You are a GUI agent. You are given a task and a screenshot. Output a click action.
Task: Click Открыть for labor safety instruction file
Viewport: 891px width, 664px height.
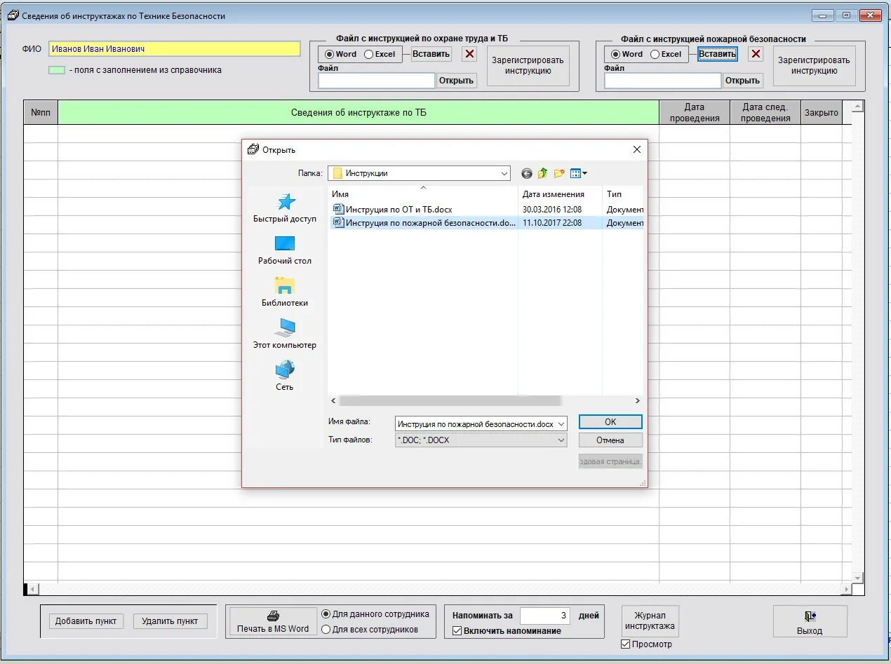click(457, 81)
